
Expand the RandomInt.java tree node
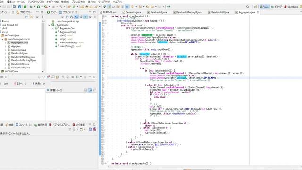tap(5, 53)
